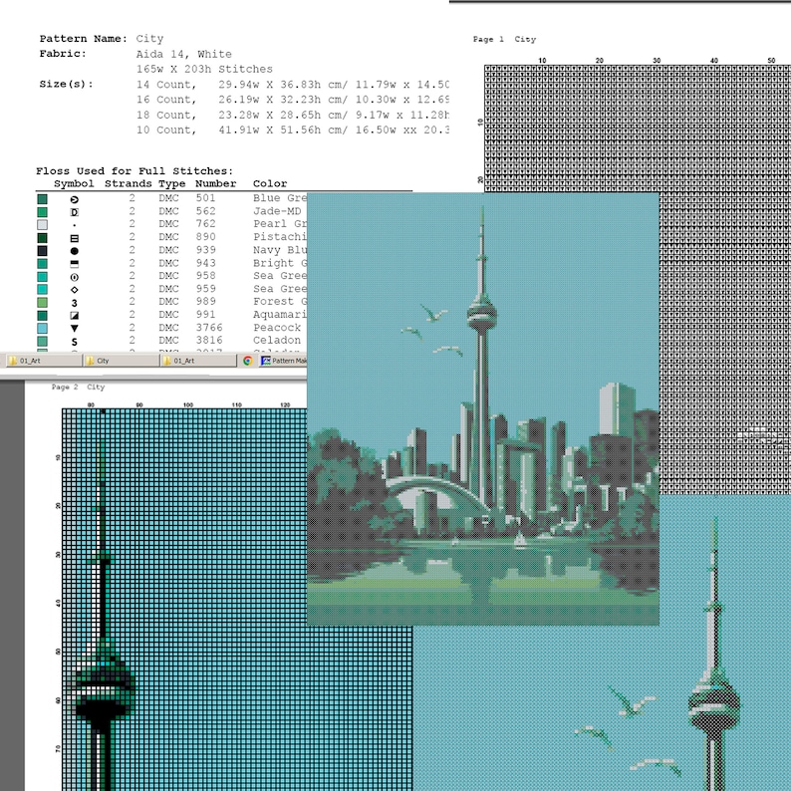
Task: Select the DMC 989 Forest Green swatch
Action: tap(43, 303)
